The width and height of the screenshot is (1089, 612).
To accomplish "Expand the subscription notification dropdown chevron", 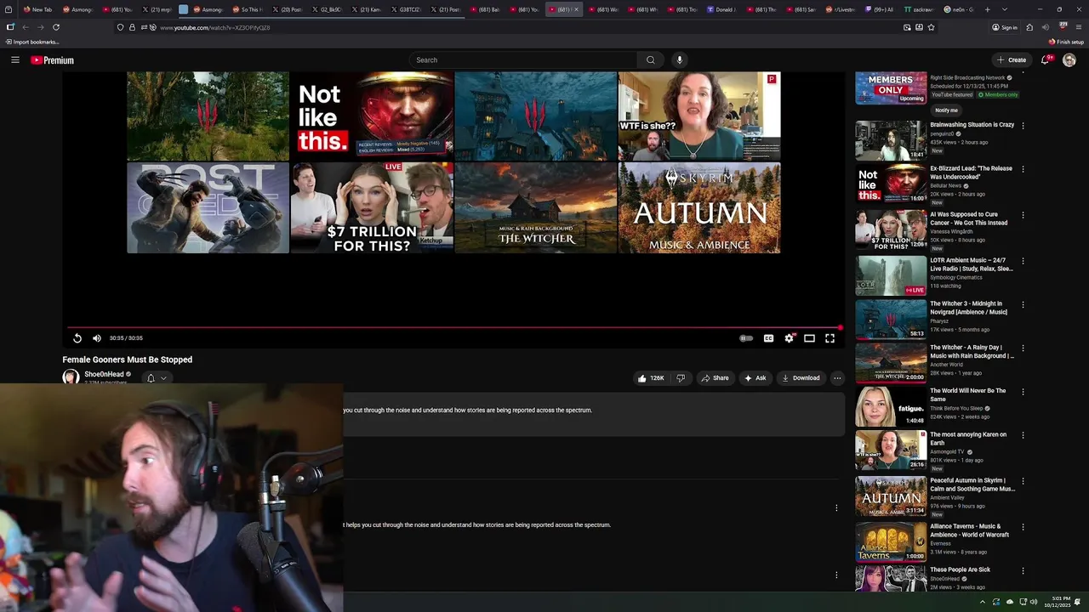I will [163, 378].
